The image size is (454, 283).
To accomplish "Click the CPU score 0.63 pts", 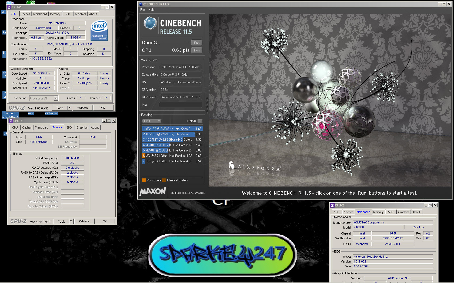I will [x=181, y=50].
